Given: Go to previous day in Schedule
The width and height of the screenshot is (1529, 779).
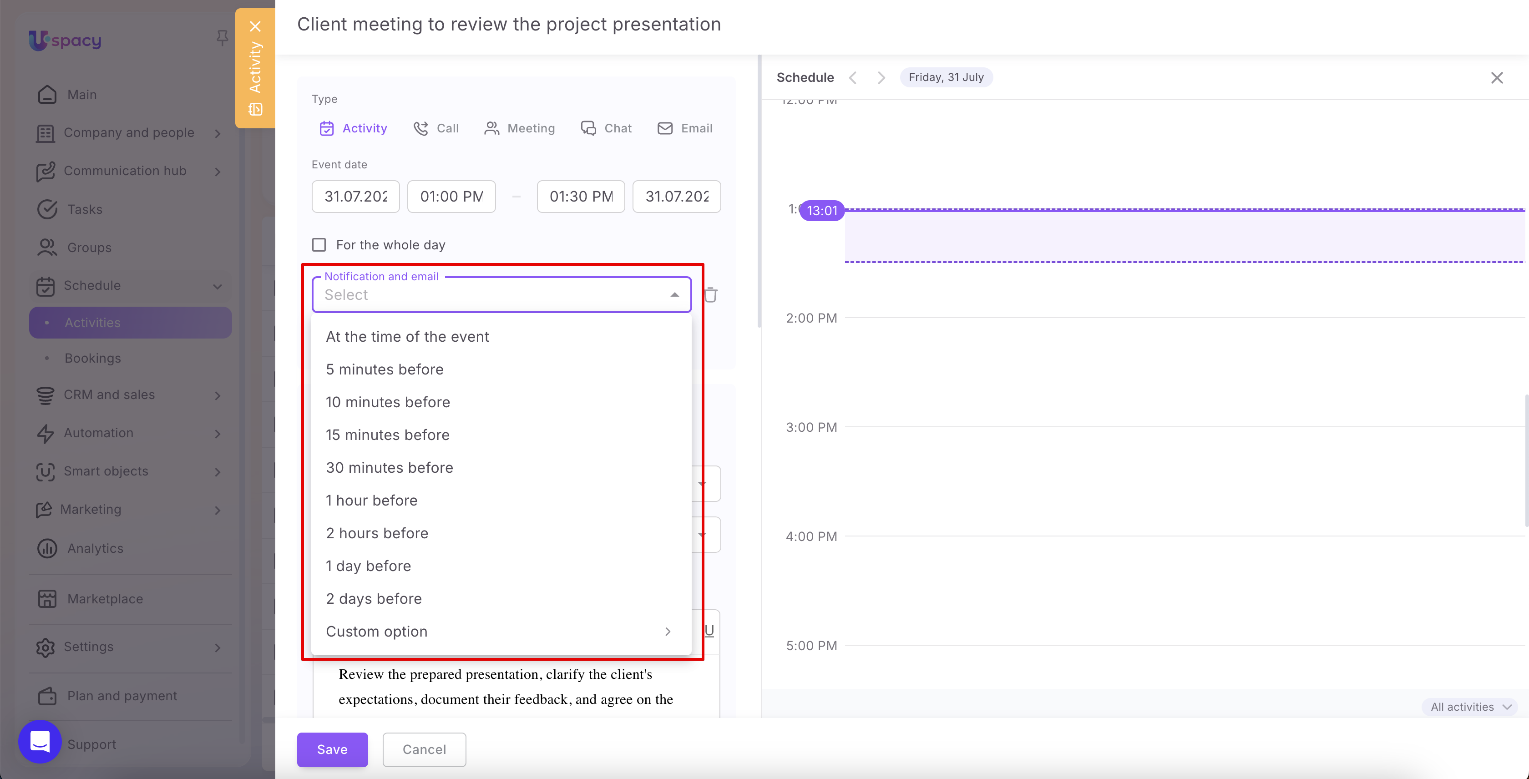Looking at the screenshot, I should [853, 78].
